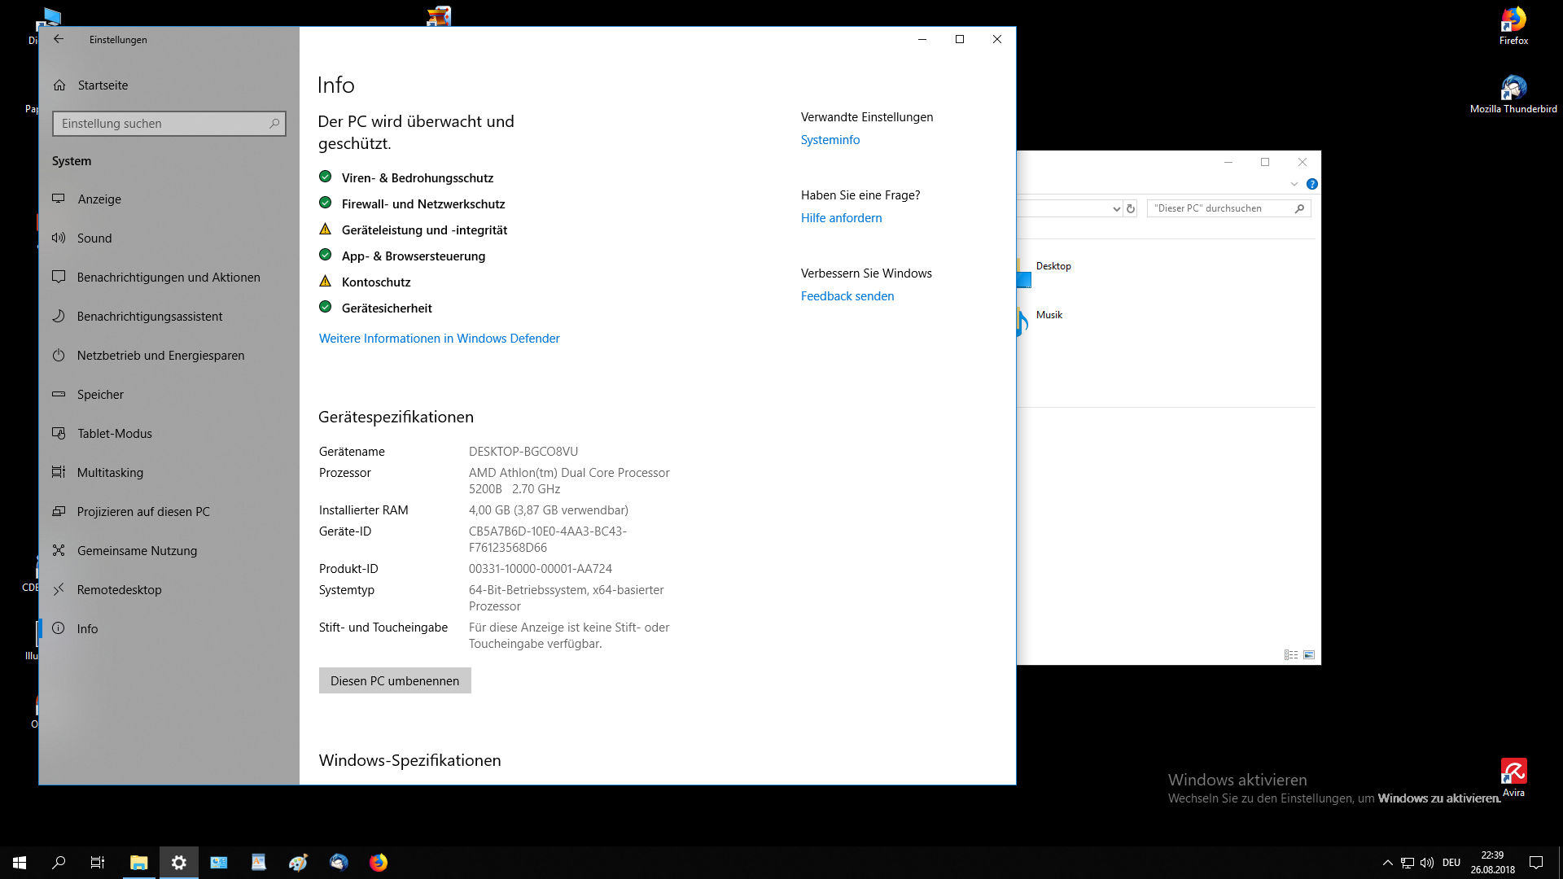Image resolution: width=1563 pixels, height=879 pixels.
Task: Select the Speicher storage entry
Action: click(x=100, y=395)
